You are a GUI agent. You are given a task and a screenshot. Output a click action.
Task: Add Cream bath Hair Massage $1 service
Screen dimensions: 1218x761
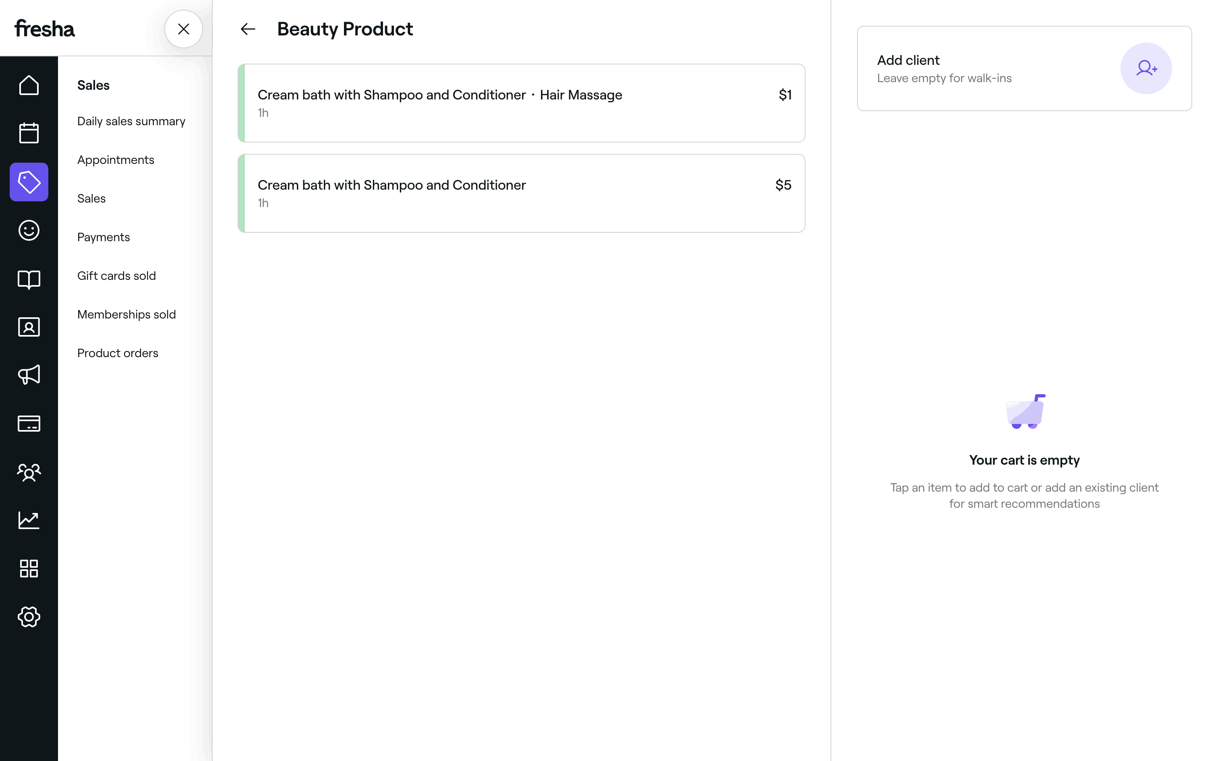click(x=522, y=103)
